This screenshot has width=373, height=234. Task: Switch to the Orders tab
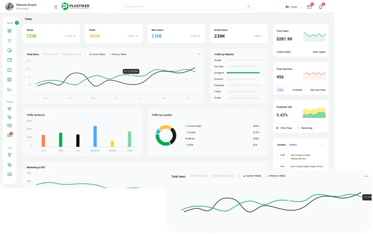[x=293, y=145]
